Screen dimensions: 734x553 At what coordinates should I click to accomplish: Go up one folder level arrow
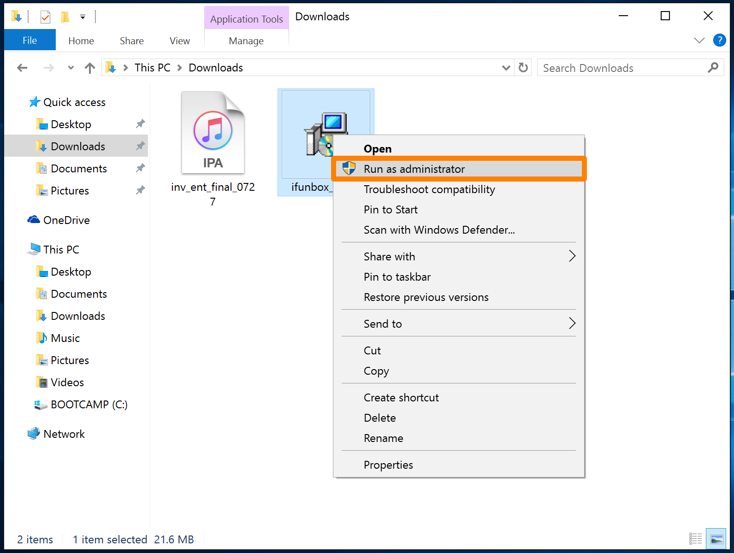90,68
